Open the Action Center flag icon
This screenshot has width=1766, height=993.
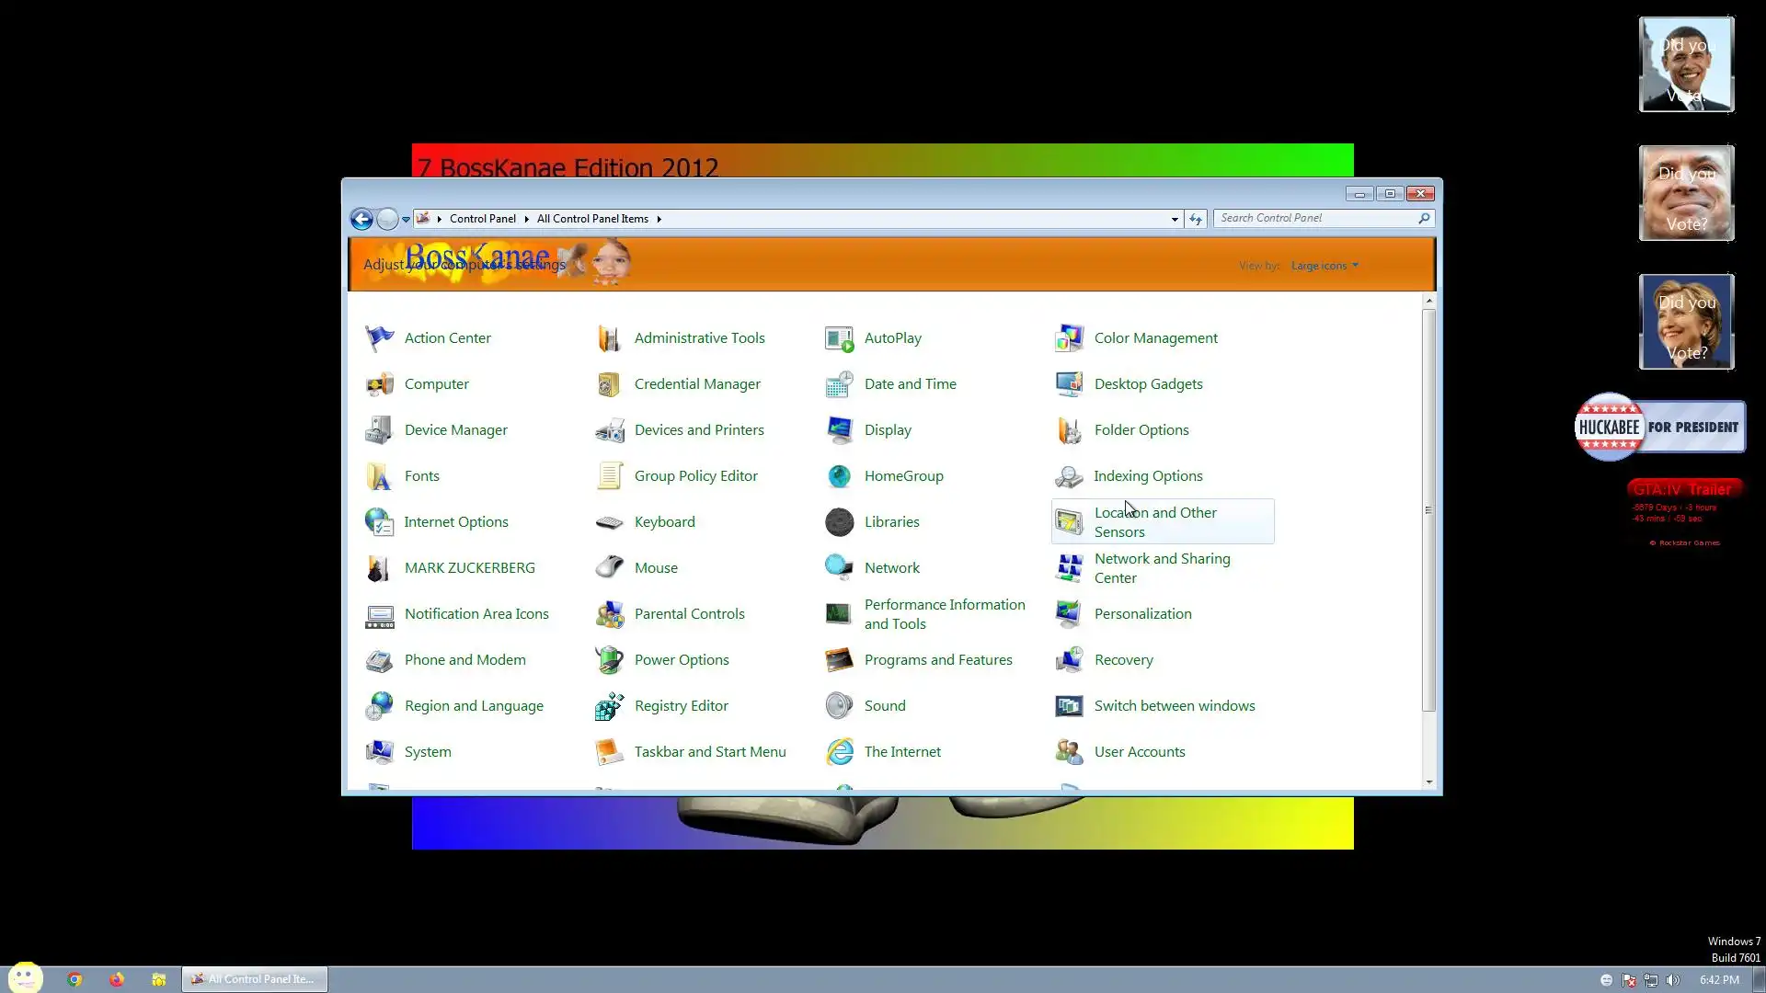coord(379,338)
